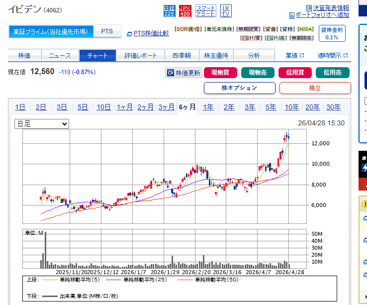Open the ニュース tab
This screenshot has height=305, width=367.
pos(60,56)
